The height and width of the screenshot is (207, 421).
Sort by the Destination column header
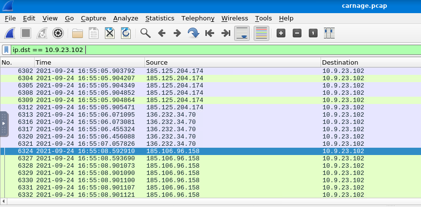click(x=371, y=63)
